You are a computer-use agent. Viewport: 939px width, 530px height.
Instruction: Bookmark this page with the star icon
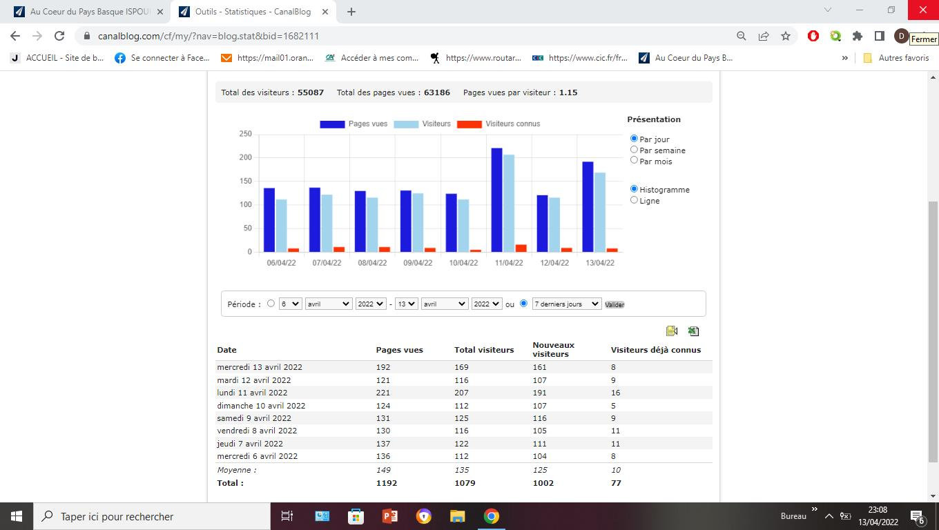click(x=786, y=36)
